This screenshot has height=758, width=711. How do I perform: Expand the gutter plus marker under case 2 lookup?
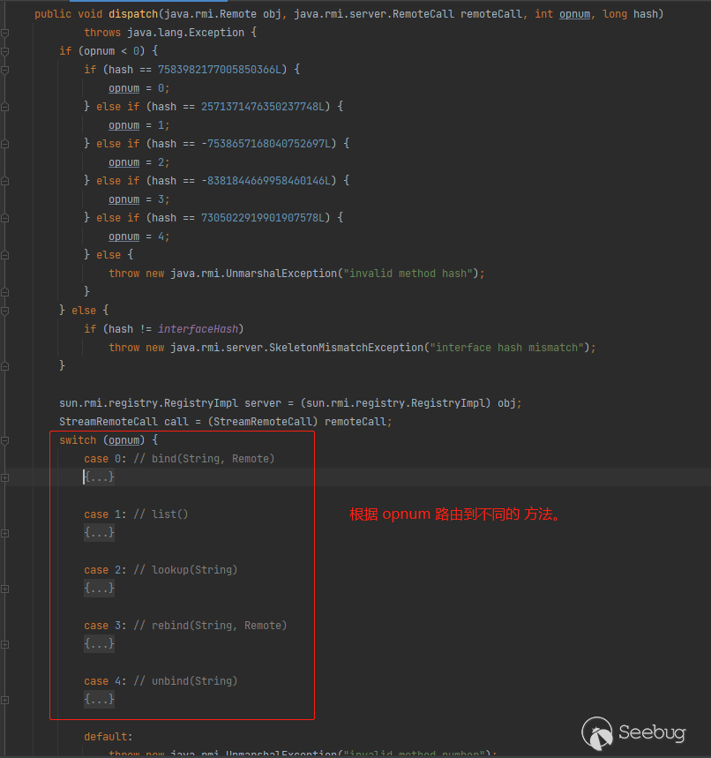tap(4, 589)
